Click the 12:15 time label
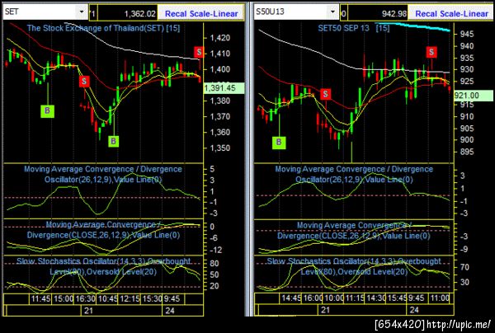The image size is (495, 333). [x=130, y=298]
